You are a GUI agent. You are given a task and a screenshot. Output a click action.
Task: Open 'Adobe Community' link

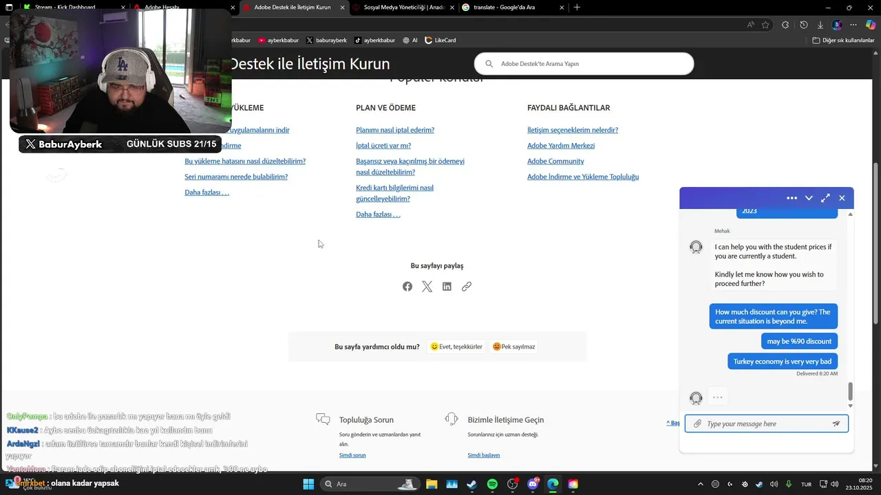(x=555, y=161)
